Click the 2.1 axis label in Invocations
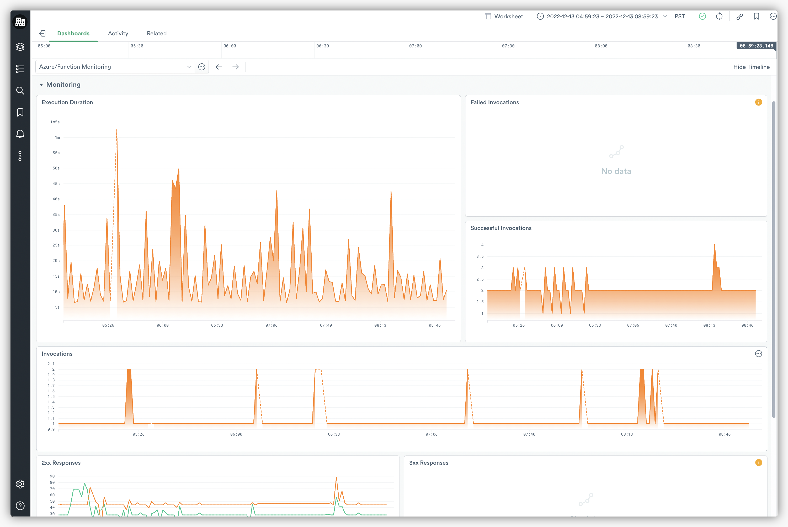The height and width of the screenshot is (527, 788). click(51, 364)
